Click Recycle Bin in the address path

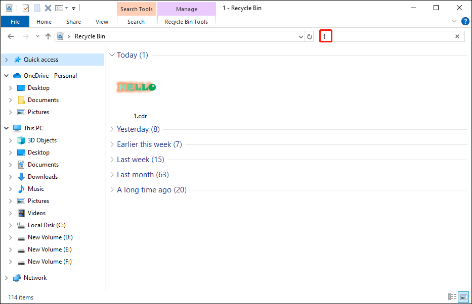pos(90,36)
